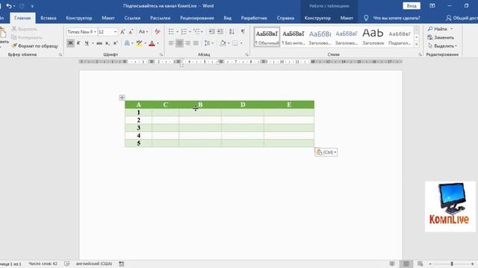Open font size dropdown
Screen dimensions: 478x268
[115, 31]
